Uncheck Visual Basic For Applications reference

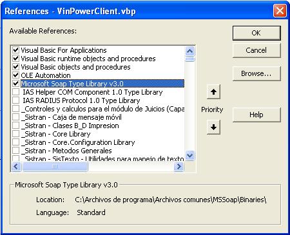pyautogui.click(x=15, y=50)
